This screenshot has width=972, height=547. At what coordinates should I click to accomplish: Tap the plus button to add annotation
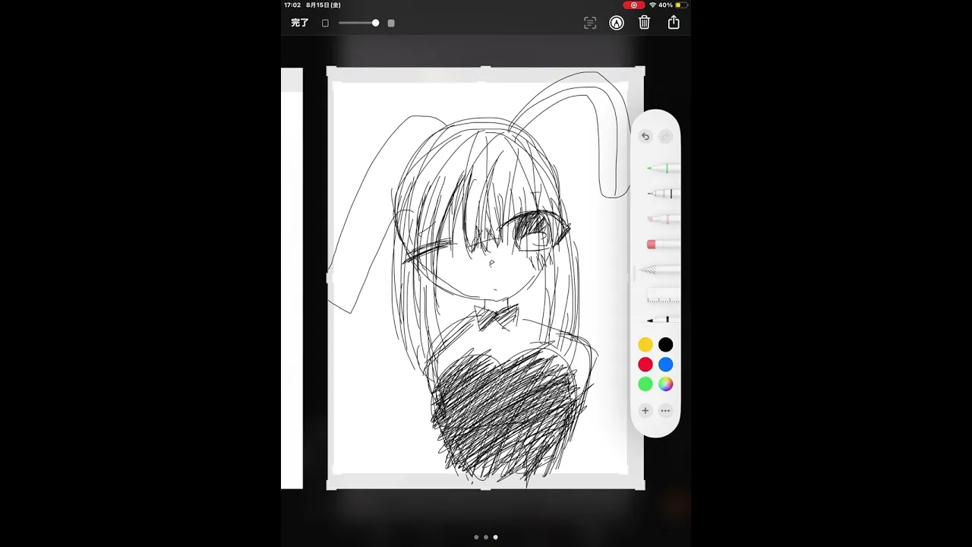(x=645, y=411)
